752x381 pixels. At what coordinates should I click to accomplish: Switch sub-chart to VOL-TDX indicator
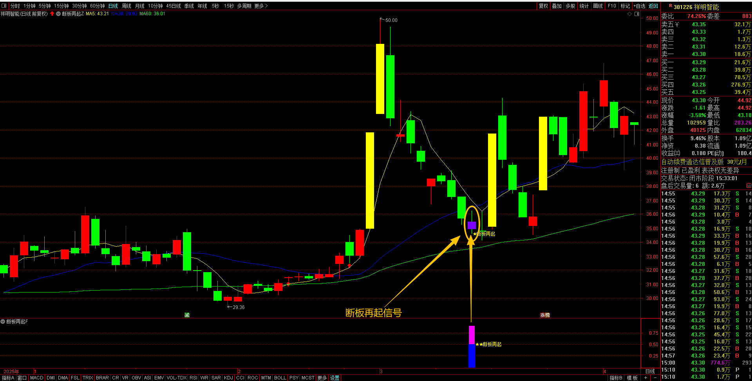[177, 378]
